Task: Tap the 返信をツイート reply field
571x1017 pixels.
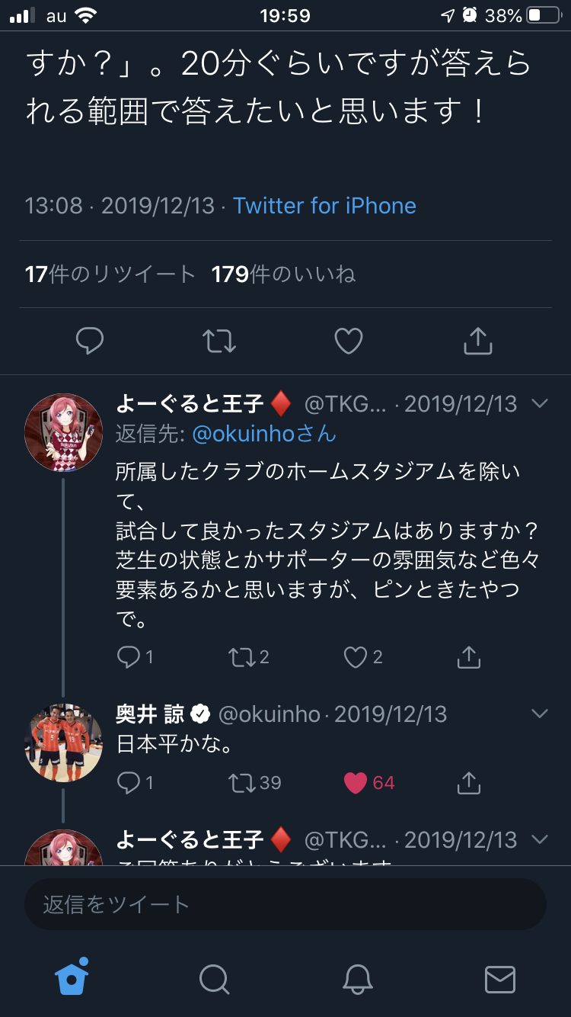Action: pos(285,904)
